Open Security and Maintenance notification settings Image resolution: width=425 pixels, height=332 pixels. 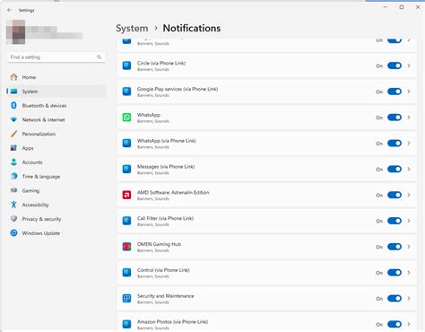point(266,299)
